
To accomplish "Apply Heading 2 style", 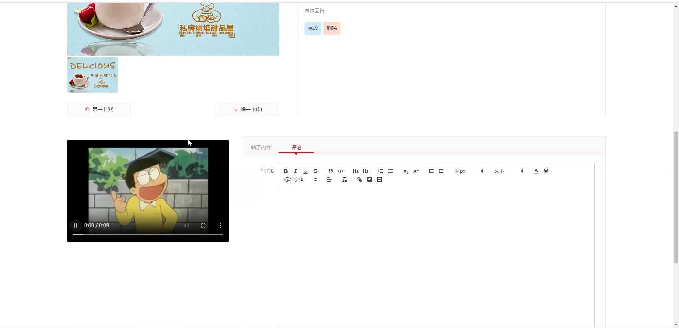I will pos(365,171).
